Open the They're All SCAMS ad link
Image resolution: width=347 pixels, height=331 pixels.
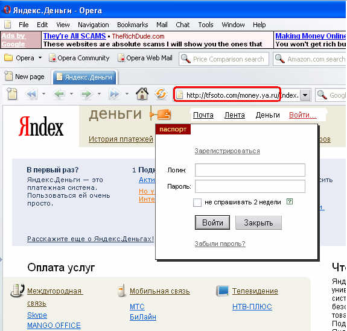[x=75, y=36]
